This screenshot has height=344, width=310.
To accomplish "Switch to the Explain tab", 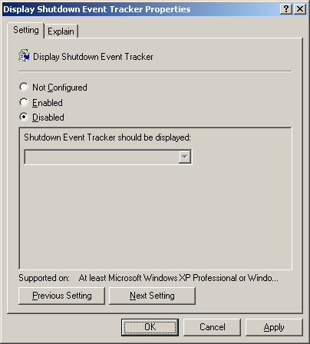I will [x=61, y=31].
